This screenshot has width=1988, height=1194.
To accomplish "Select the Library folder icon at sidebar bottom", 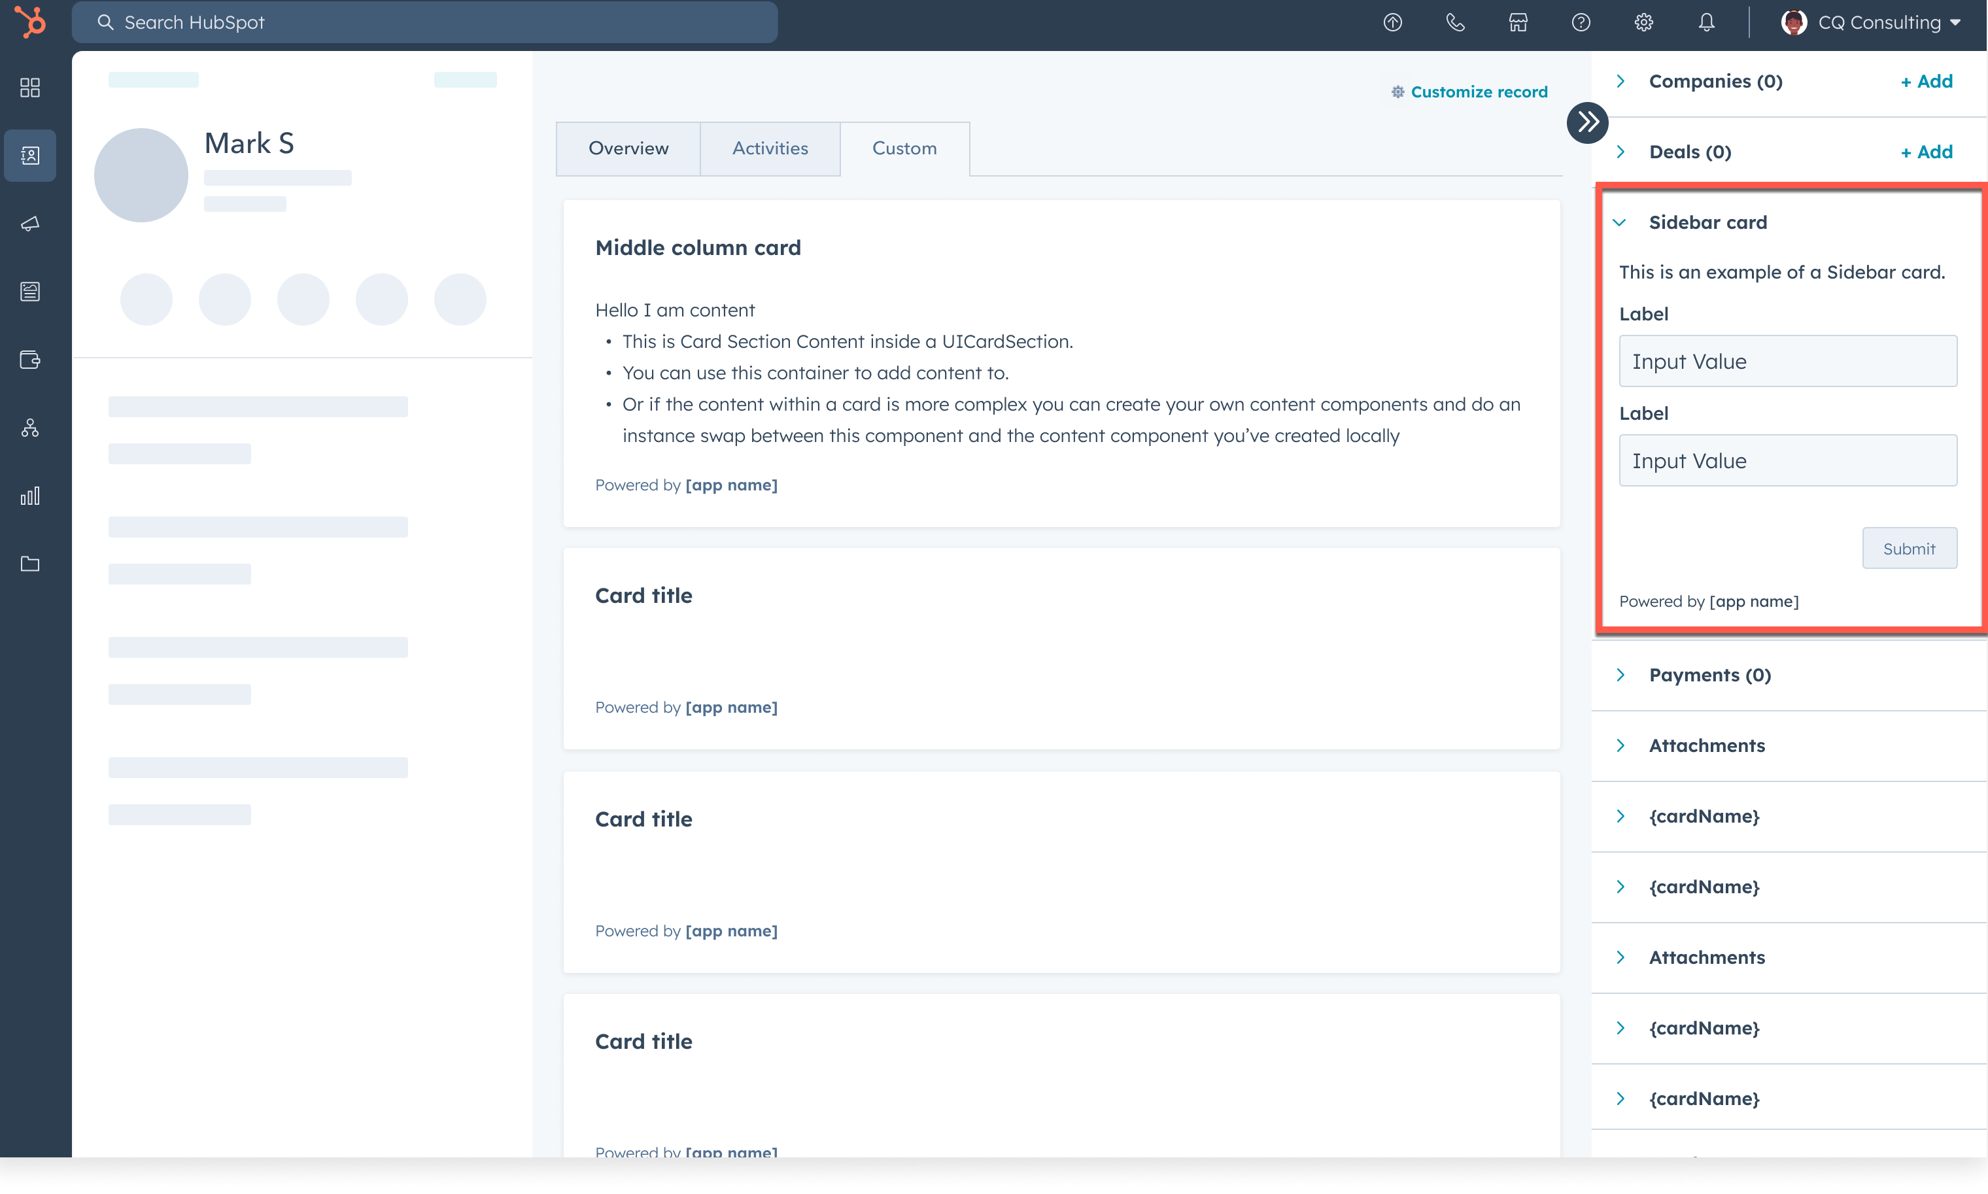I will pyautogui.click(x=31, y=563).
